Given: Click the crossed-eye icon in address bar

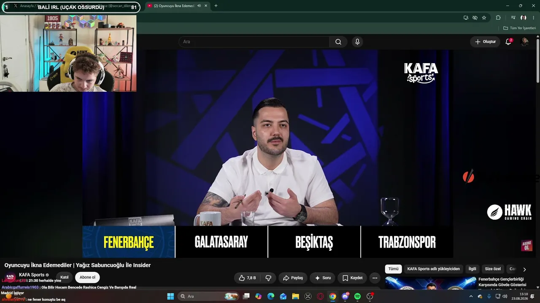Looking at the screenshot, I should [475, 18].
